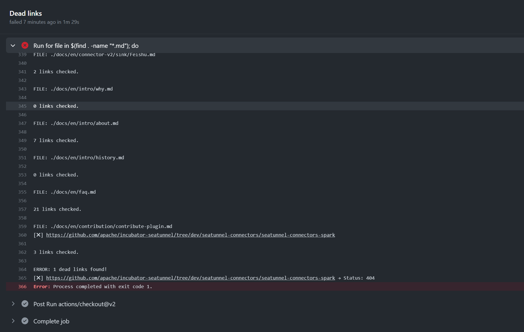
Task: Select log line number 366
Action: [x=22, y=286]
